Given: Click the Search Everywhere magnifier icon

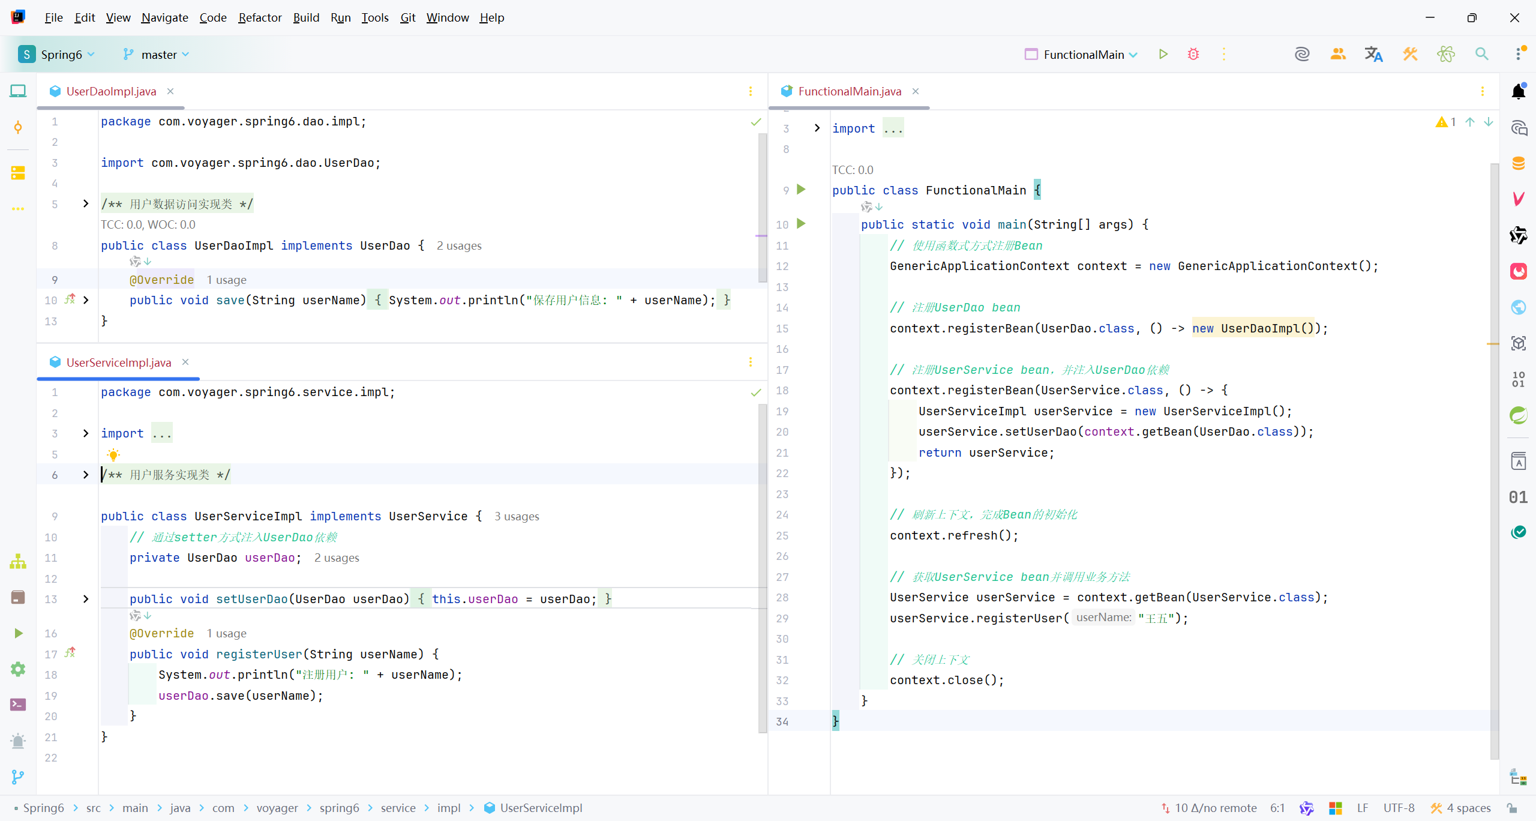Looking at the screenshot, I should click(1481, 55).
